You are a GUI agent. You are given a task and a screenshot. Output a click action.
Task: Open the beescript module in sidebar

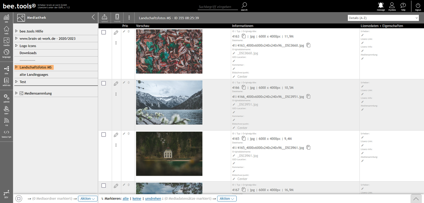click(x=6, y=134)
